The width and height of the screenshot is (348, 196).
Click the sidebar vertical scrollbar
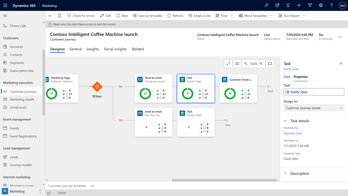tap(44, 83)
